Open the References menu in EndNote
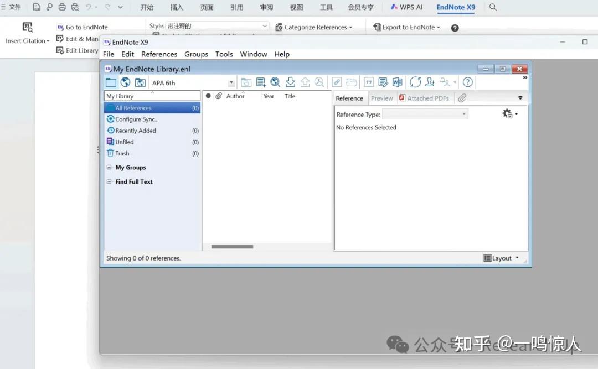The width and height of the screenshot is (598, 369). coord(159,54)
